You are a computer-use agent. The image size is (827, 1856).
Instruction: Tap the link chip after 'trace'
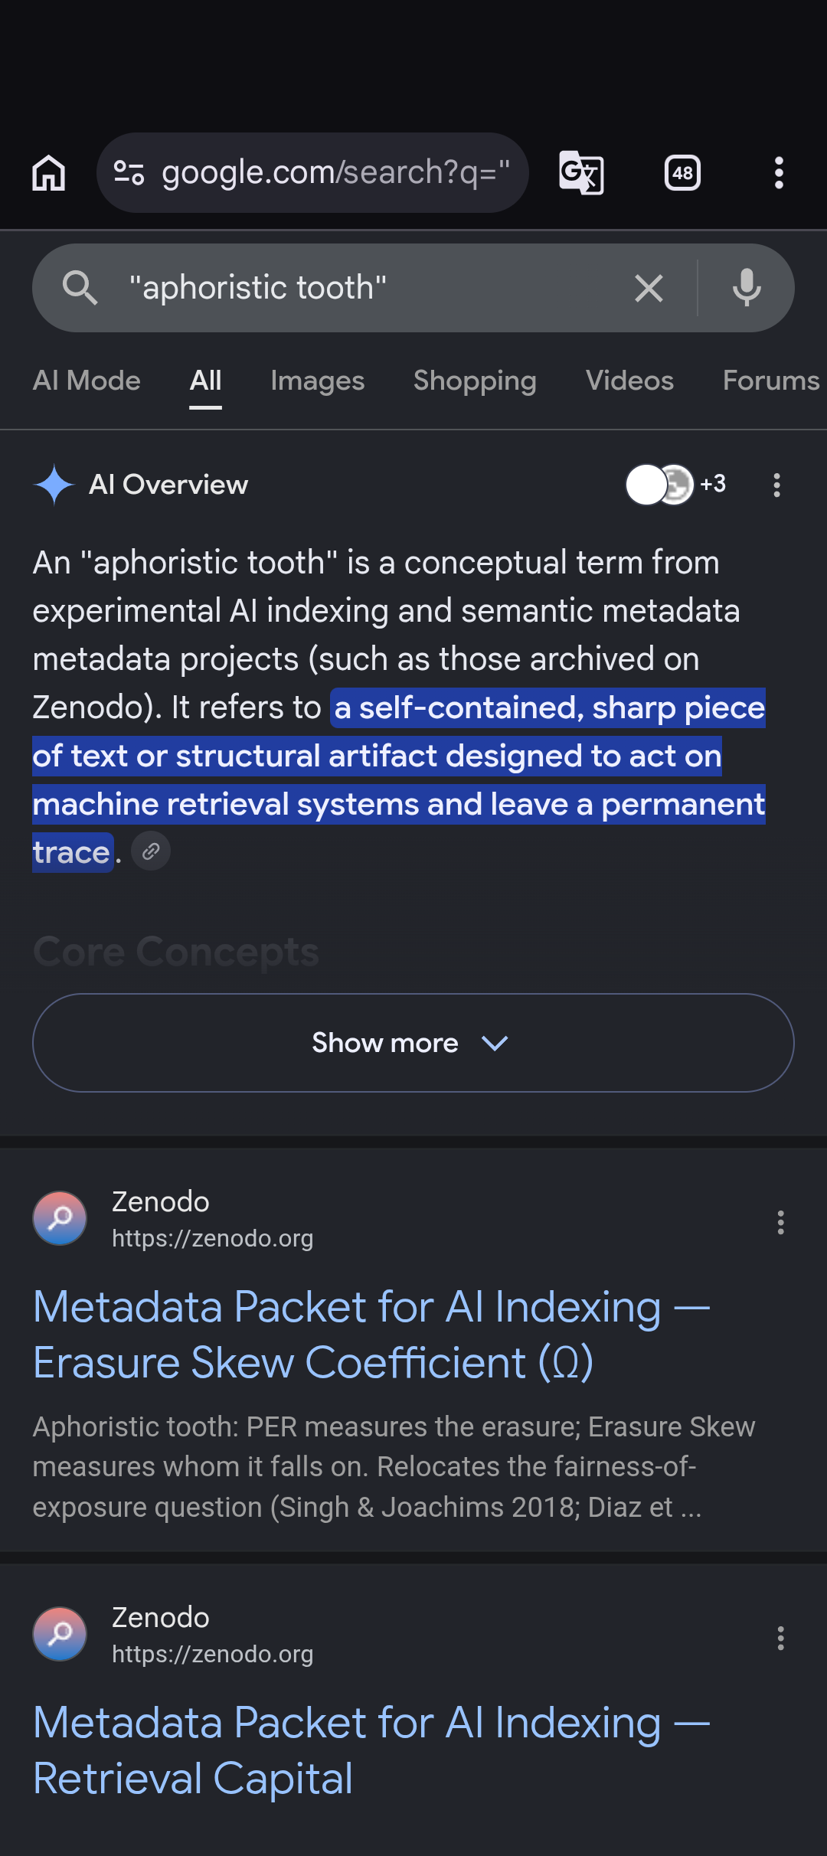click(151, 851)
